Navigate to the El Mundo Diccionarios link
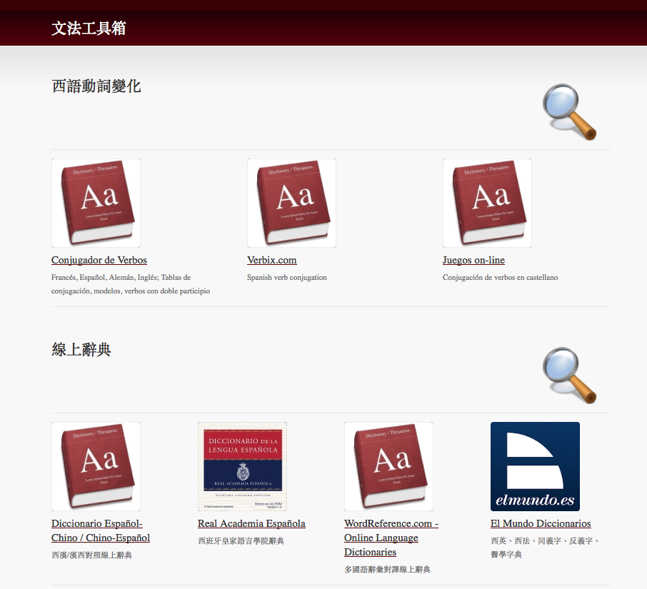Image resolution: width=647 pixels, height=589 pixels. pos(541,523)
